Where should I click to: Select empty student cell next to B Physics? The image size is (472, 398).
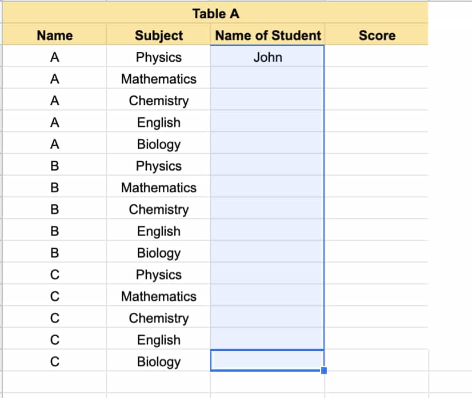267,165
